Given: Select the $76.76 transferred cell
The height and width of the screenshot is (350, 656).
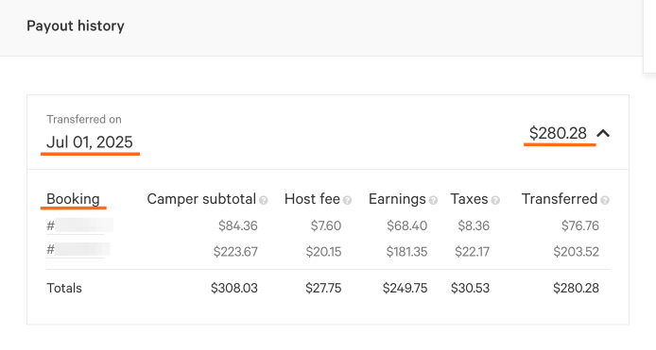Looking at the screenshot, I should click(x=579, y=226).
